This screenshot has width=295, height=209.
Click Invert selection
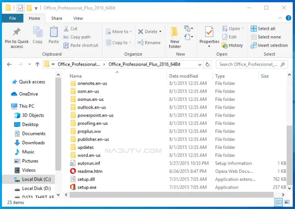pyautogui.click(x=269, y=45)
